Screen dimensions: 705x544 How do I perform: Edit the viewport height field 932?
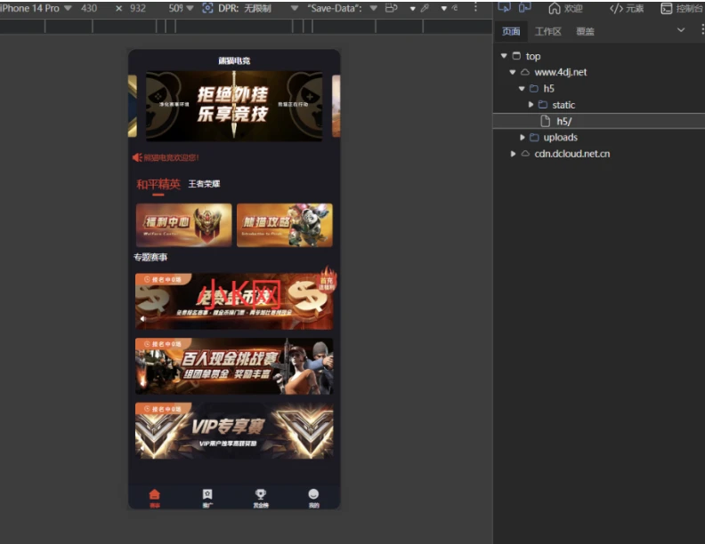(137, 8)
